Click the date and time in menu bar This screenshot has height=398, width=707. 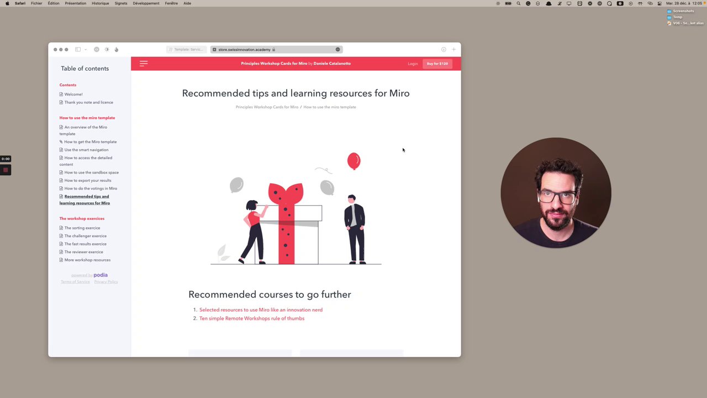684,3
